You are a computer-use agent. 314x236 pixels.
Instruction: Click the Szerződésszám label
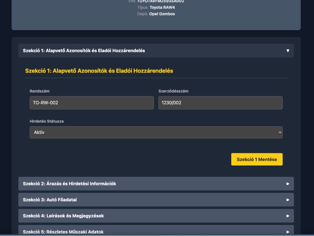click(174, 91)
